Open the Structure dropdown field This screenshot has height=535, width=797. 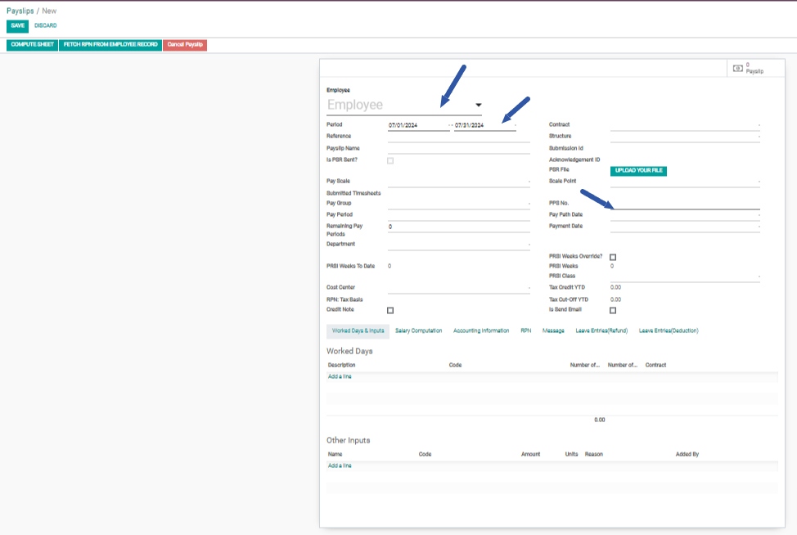coord(685,137)
